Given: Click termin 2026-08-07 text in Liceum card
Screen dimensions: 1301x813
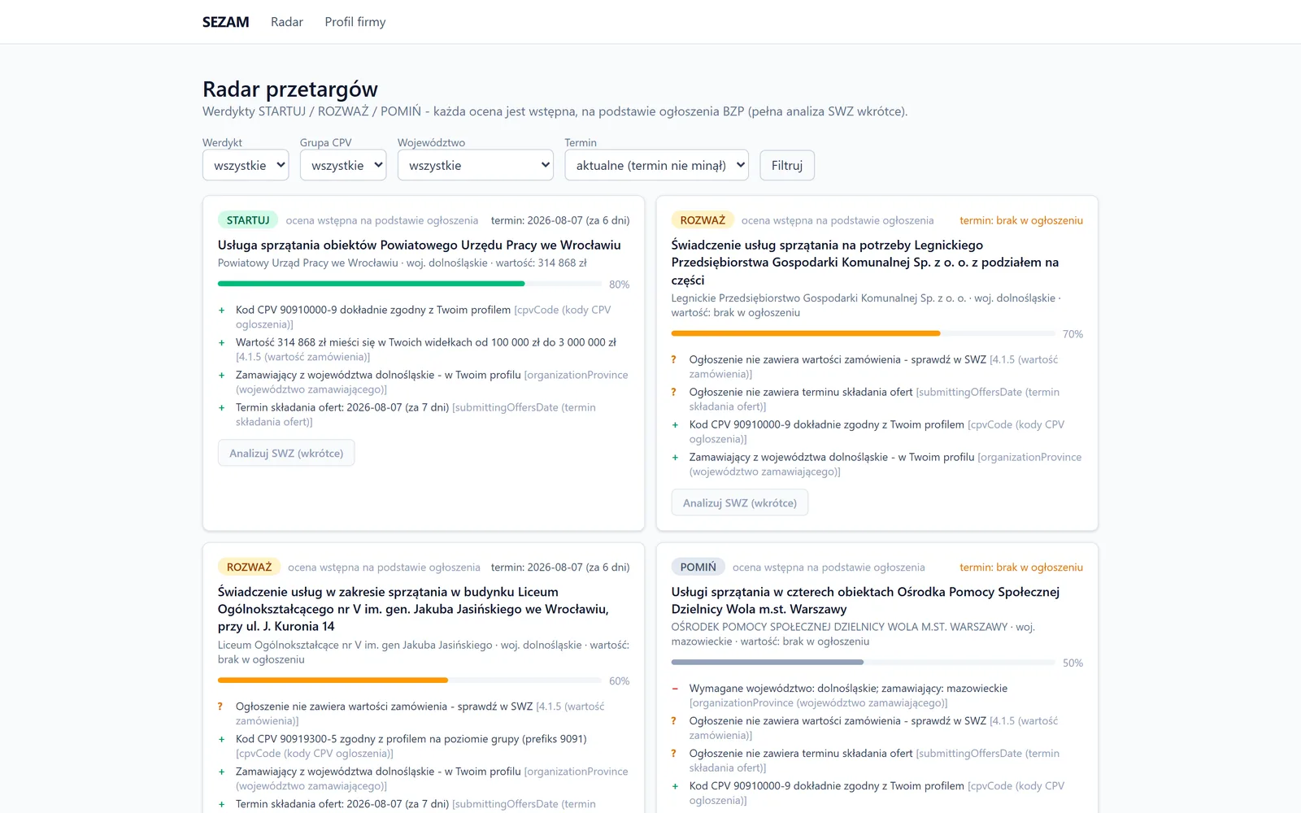Looking at the screenshot, I should 560,567.
